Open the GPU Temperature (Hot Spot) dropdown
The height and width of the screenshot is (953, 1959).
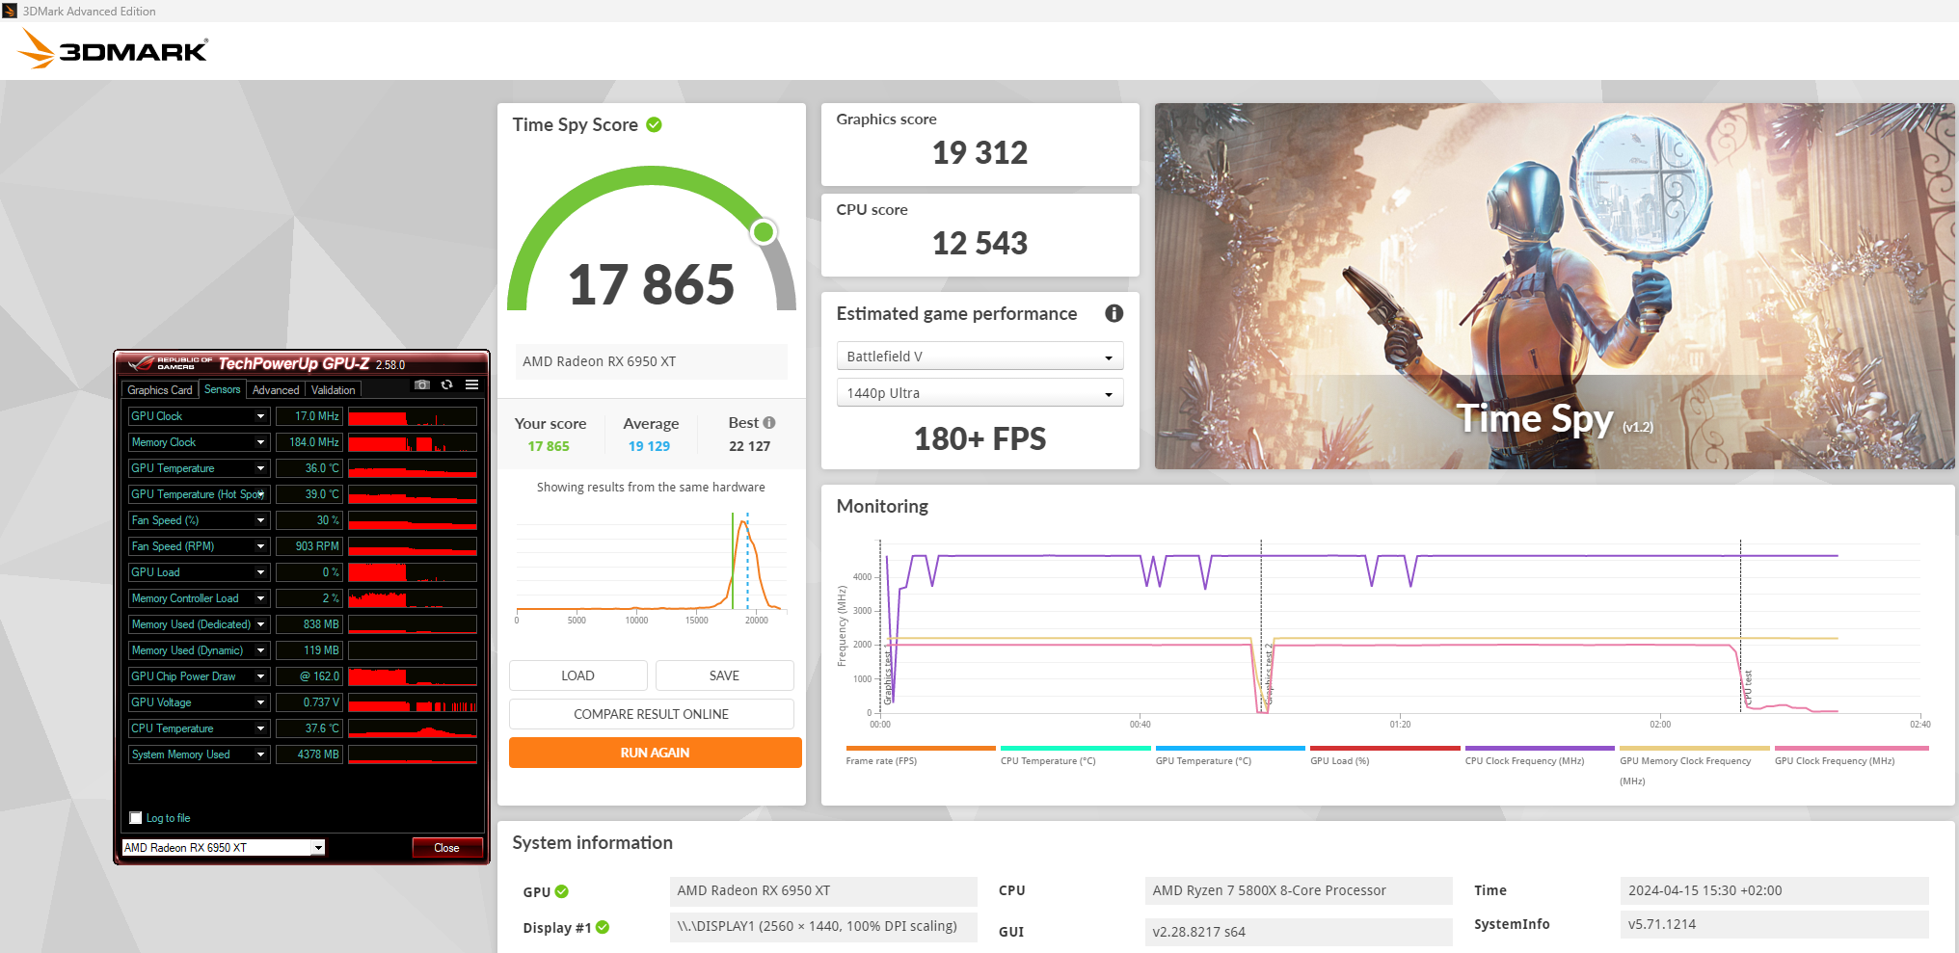[x=260, y=494]
